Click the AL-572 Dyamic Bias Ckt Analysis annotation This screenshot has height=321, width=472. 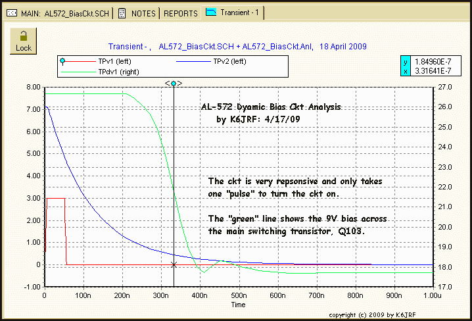coord(271,107)
